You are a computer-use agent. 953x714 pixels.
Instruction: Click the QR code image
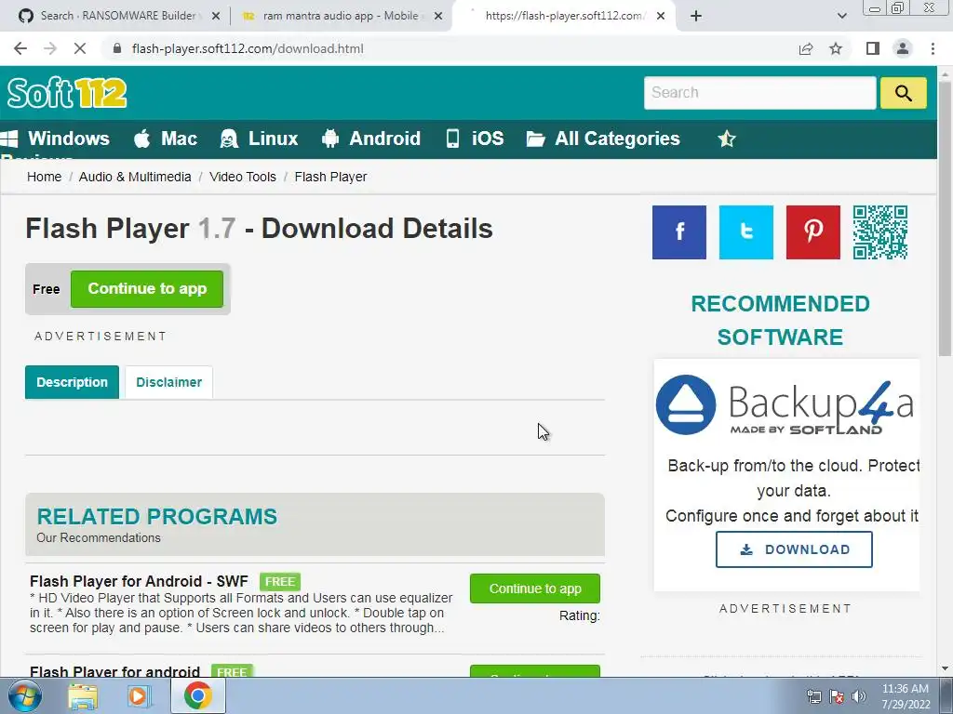880,231
